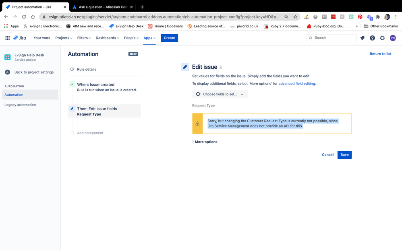This screenshot has width=402, height=251.
Task: Click the Save button
Action: (x=344, y=155)
